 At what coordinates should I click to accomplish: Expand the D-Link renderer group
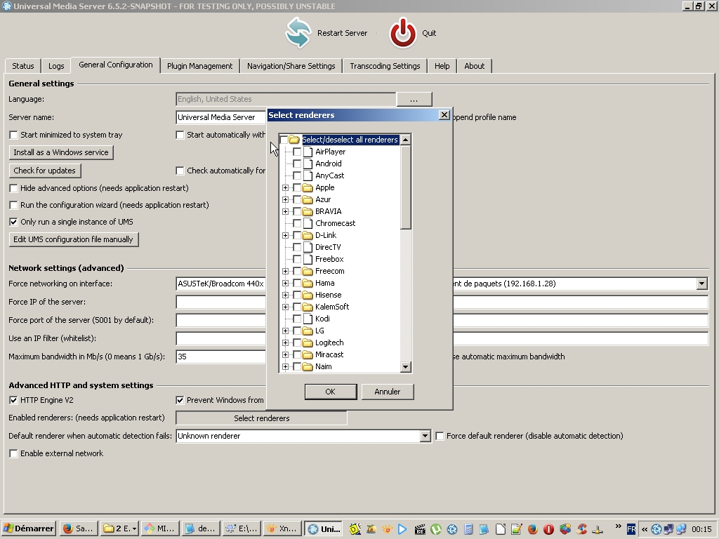pos(285,235)
